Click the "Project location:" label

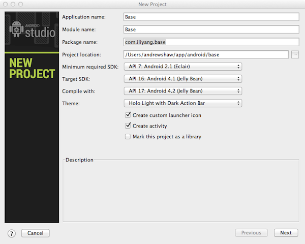(81, 55)
